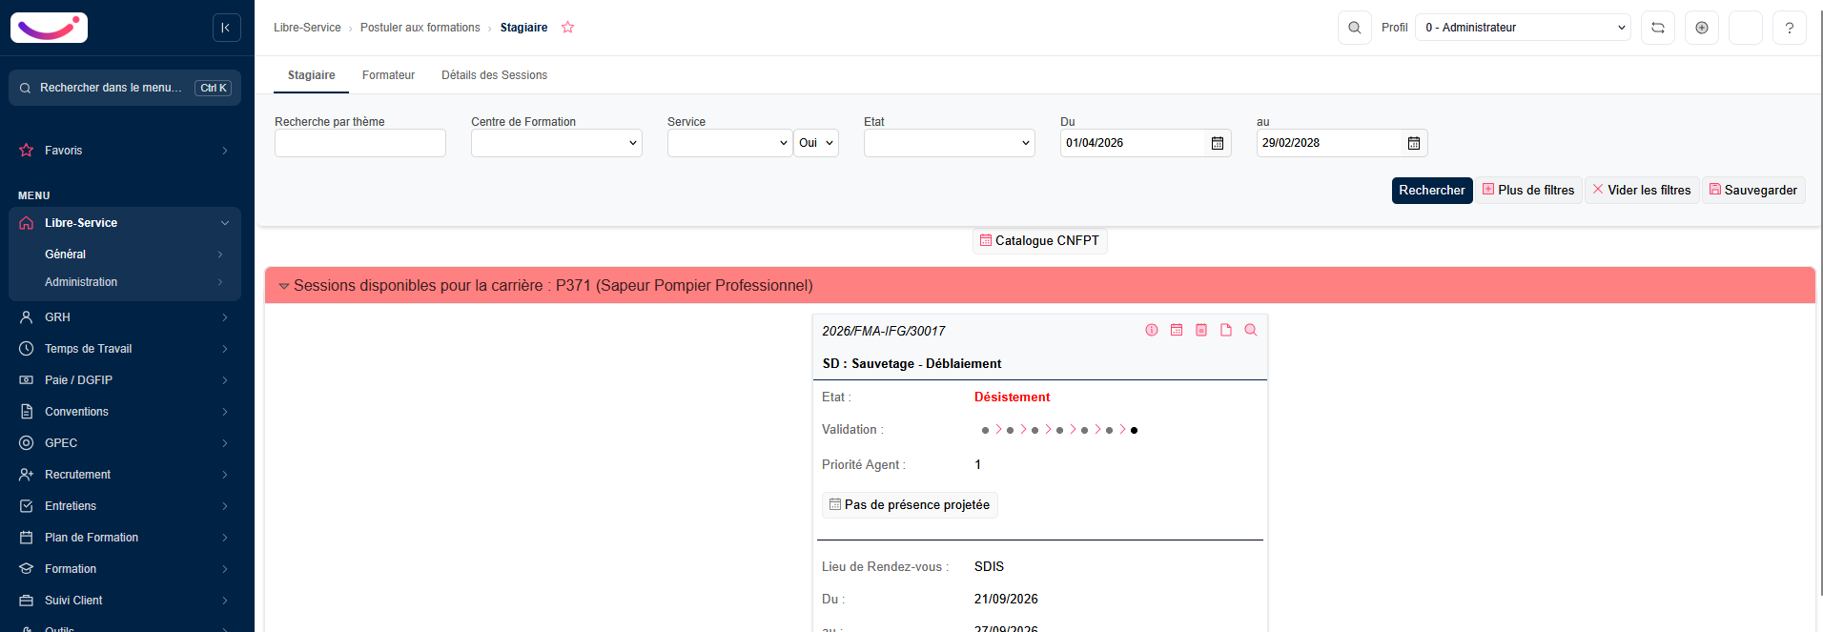Open the calendar grid icon on session card
This screenshot has width=1823, height=632.
tap(1177, 330)
